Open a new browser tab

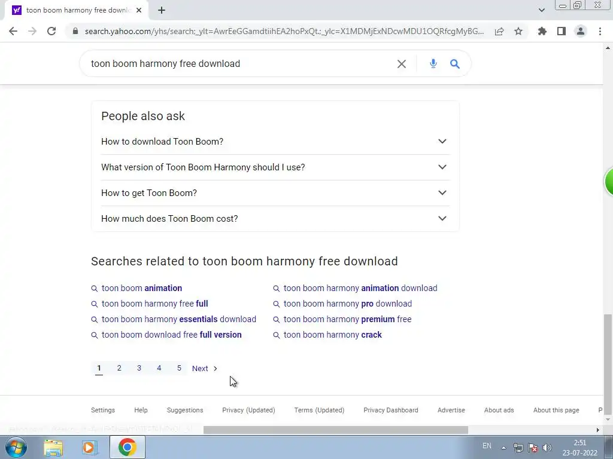[162, 10]
